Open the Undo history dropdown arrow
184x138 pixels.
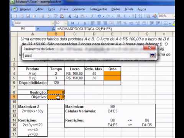[103, 16]
